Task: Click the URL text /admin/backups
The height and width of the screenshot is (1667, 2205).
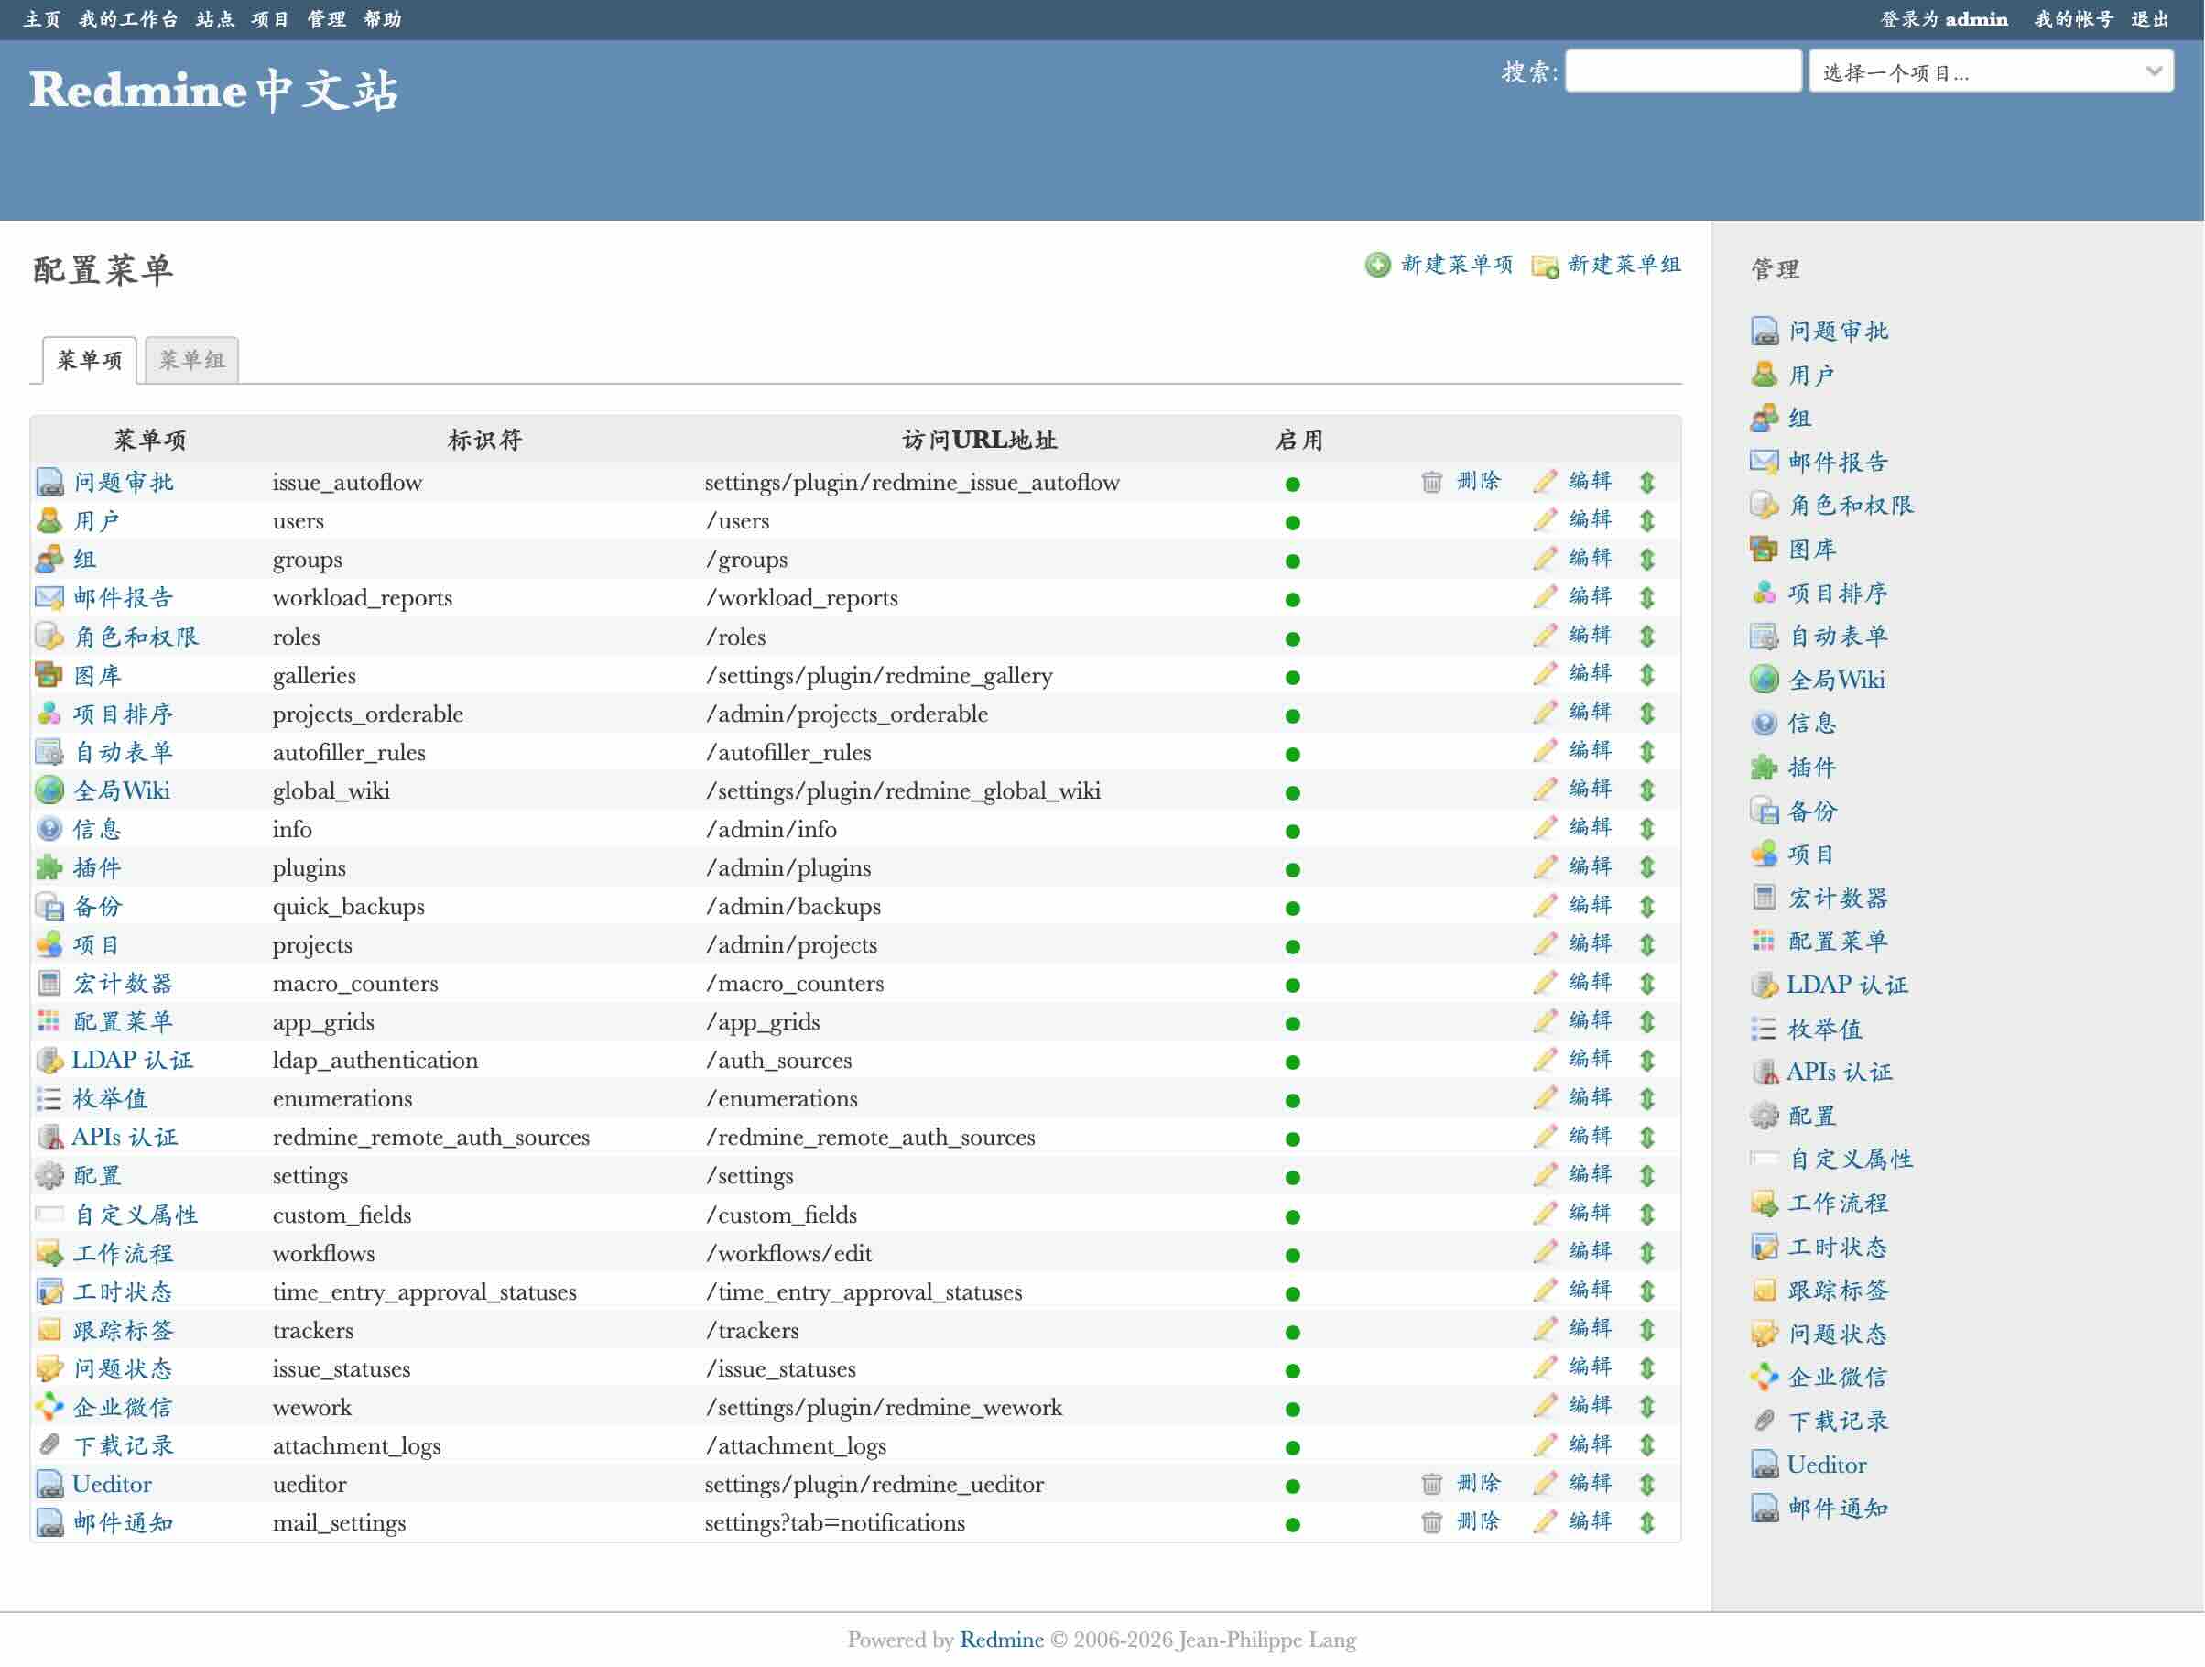Action: 794,906
